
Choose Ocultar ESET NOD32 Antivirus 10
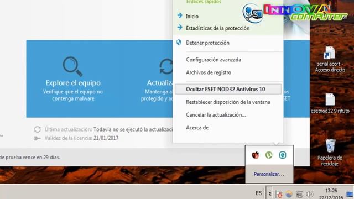pyautogui.click(x=228, y=89)
